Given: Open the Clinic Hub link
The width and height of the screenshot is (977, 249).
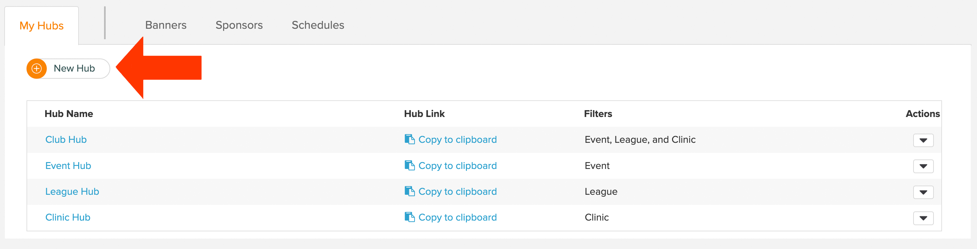Looking at the screenshot, I should pyautogui.click(x=67, y=217).
